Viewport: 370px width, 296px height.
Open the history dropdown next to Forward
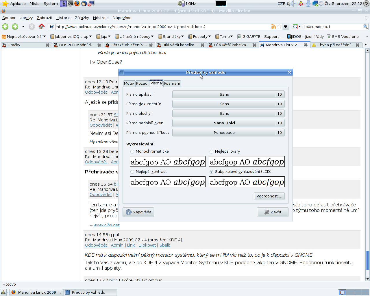[23, 27]
